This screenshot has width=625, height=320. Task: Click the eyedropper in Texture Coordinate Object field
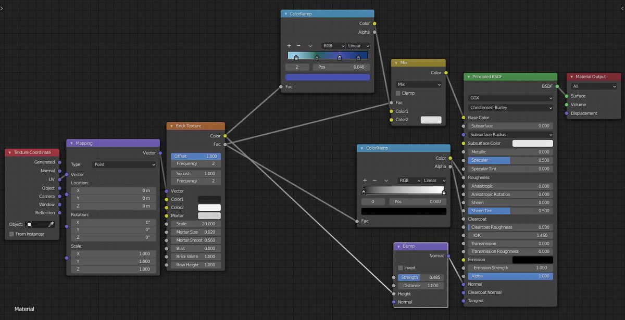pyautogui.click(x=51, y=224)
